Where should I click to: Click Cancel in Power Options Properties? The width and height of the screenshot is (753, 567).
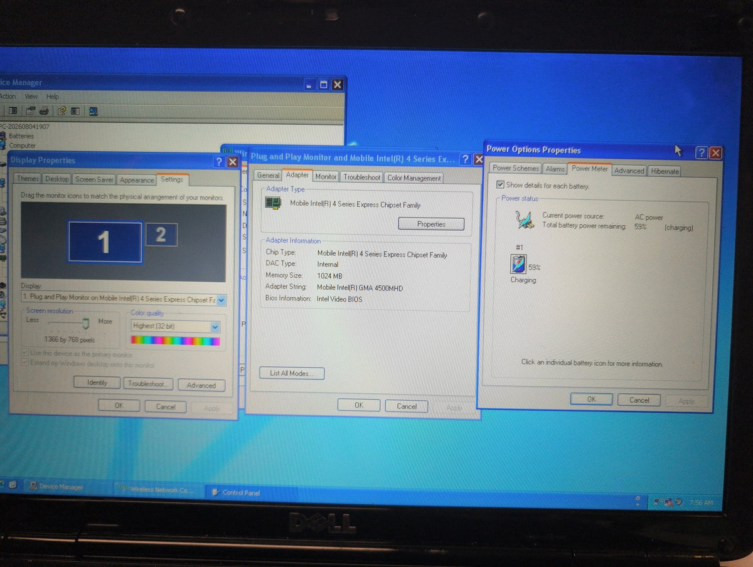[x=639, y=400]
